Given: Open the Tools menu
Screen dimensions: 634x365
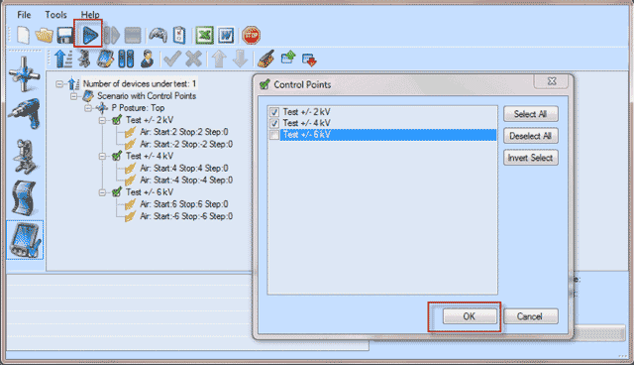Looking at the screenshot, I should [55, 15].
